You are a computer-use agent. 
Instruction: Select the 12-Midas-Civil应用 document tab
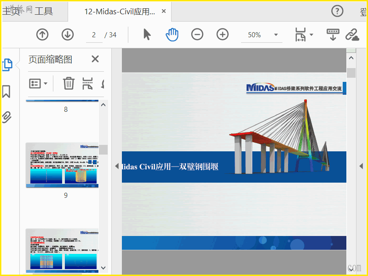120,11
